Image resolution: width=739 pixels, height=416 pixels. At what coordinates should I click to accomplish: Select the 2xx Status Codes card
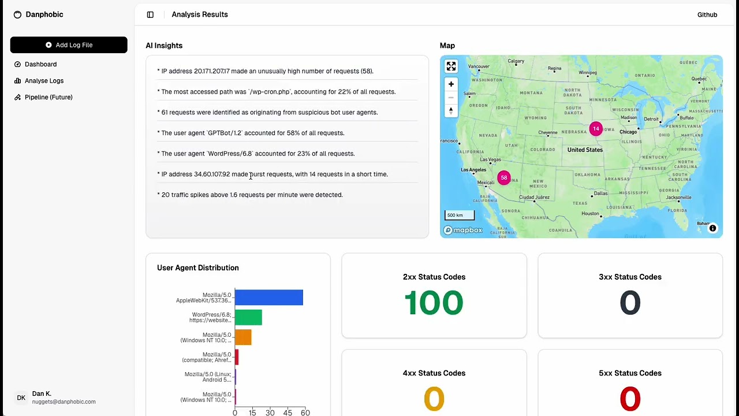[434, 295]
